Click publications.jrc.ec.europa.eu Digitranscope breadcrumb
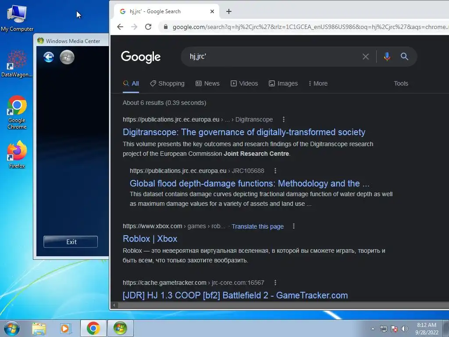 point(198,119)
